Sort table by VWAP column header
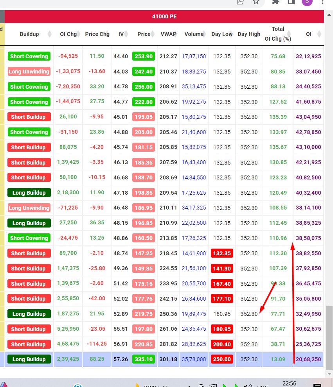333x387 pixels. pos(169,34)
